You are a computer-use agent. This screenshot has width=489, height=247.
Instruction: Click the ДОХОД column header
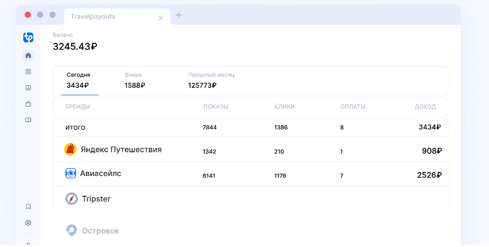(x=425, y=107)
